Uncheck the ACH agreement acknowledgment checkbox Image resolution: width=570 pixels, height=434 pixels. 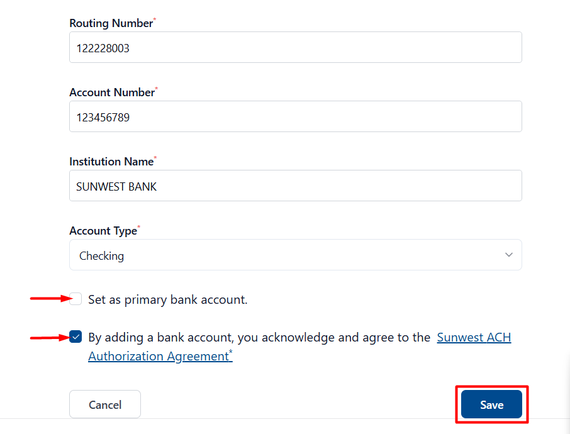click(75, 337)
